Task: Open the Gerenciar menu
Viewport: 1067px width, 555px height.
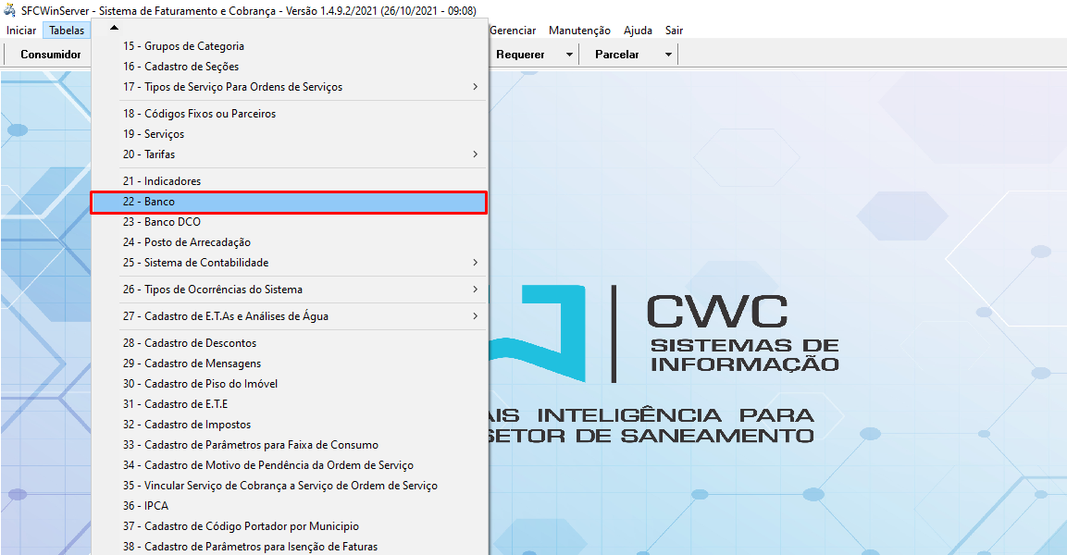Action: [x=513, y=30]
